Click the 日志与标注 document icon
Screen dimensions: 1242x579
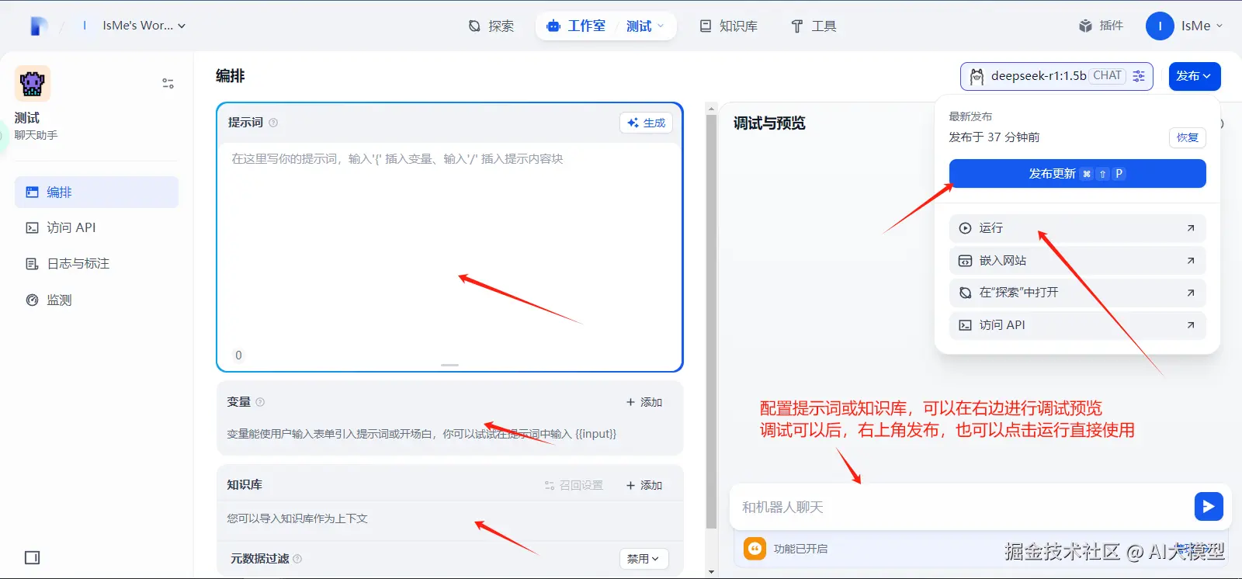32,264
